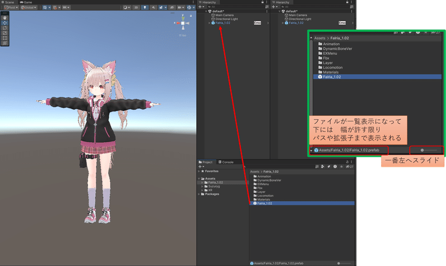Click the Assets breadcrumb in Project panel
Image resolution: width=446 pixels, height=266 pixels.
[x=255, y=172]
